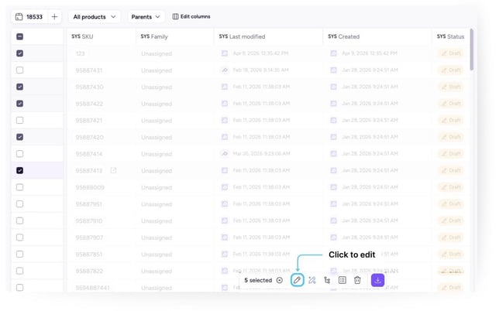
Task: Uncheck the checkbox for SKU 95887413
Action: tap(19, 171)
